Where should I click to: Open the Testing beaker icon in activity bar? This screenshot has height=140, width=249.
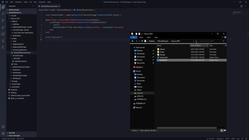tap(3, 41)
